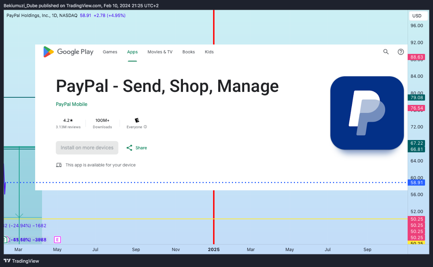Click the 2025 date label on axis

(x=214, y=249)
